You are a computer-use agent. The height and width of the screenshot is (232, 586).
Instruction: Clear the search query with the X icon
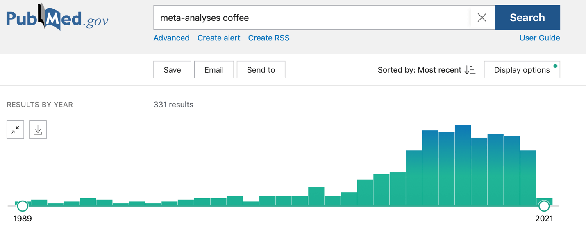[x=482, y=18]
